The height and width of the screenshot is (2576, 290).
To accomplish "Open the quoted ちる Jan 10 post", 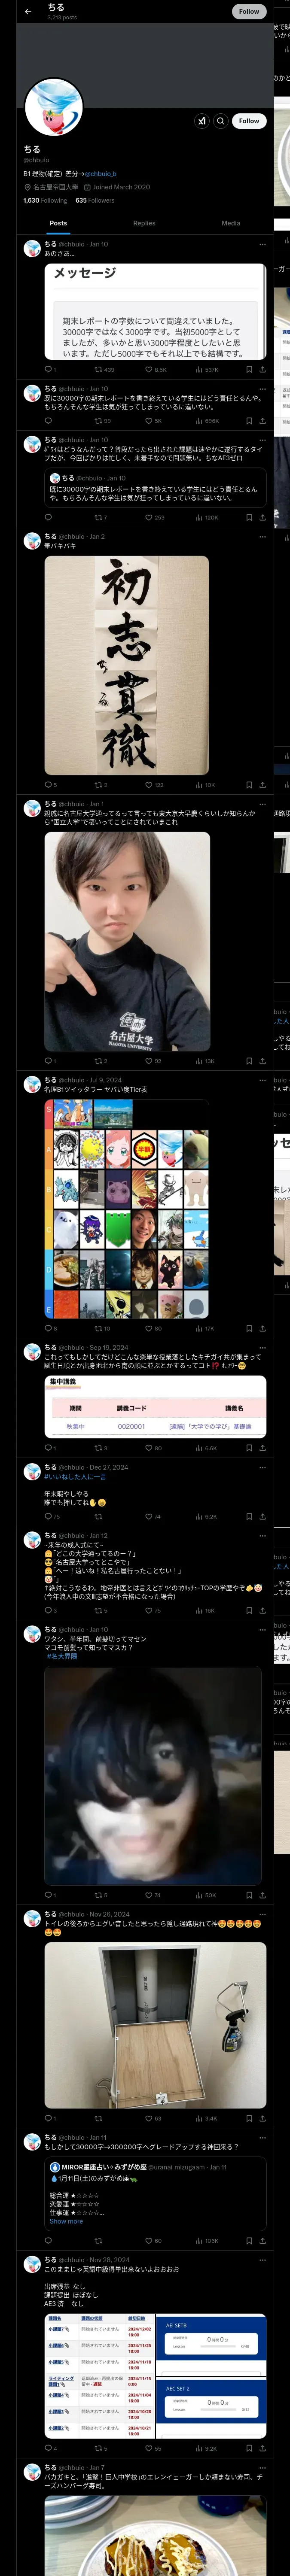I will click(x=155, y=488).
